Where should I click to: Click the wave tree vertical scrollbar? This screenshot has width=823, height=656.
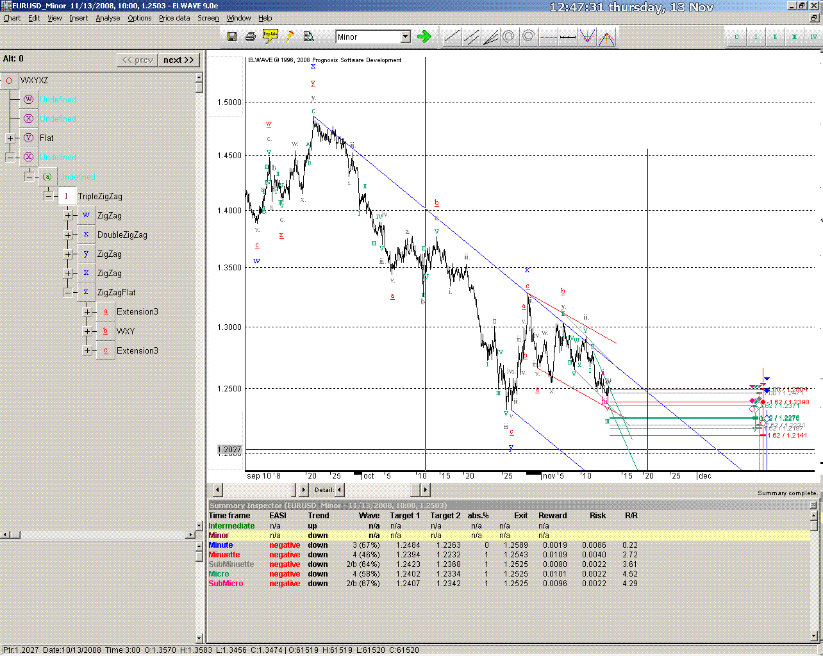pos(199,302)
